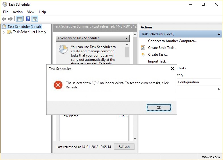
Task: Click the Task Scheduler Library folder icon
Action: click(9, 32)
